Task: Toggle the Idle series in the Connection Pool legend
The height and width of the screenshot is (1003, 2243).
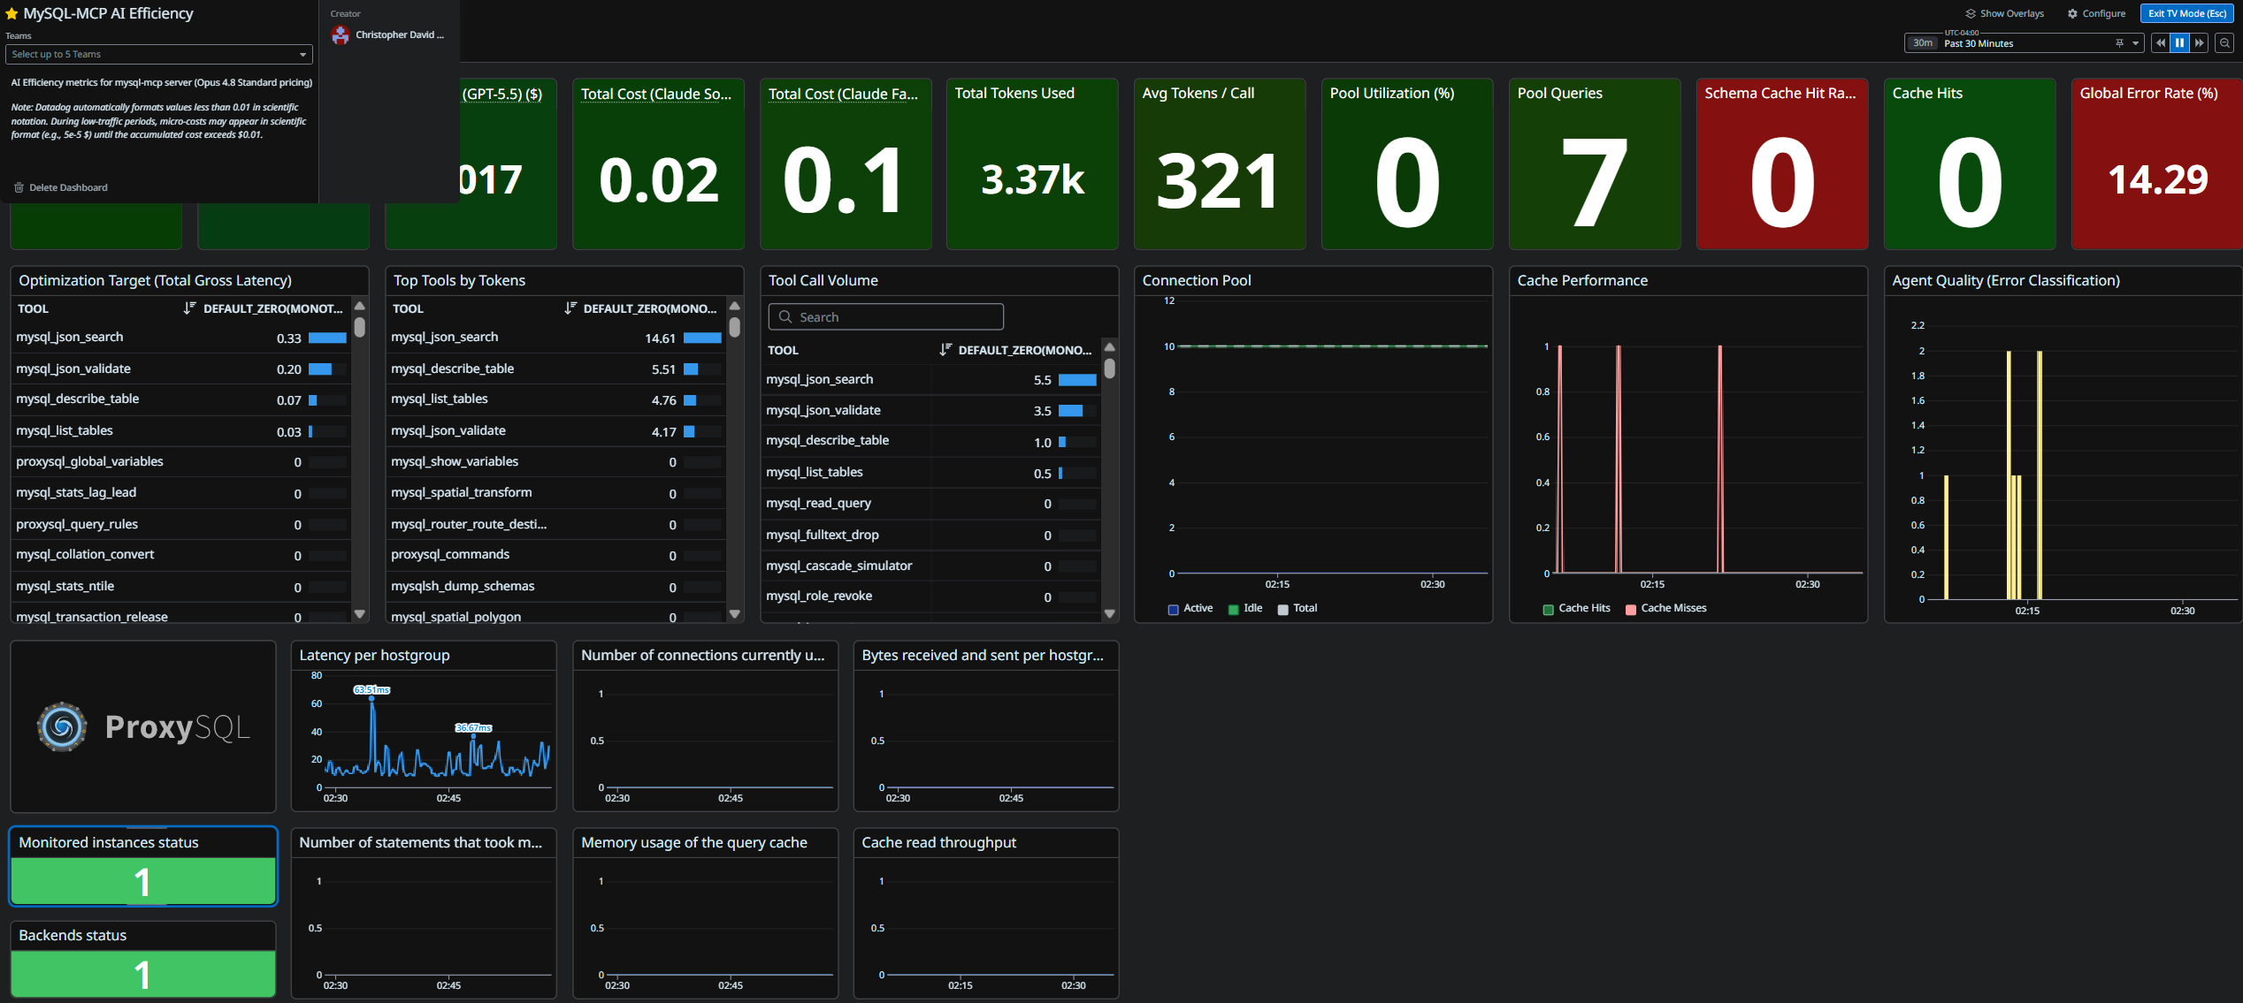Action: [x=1245, y=609]
